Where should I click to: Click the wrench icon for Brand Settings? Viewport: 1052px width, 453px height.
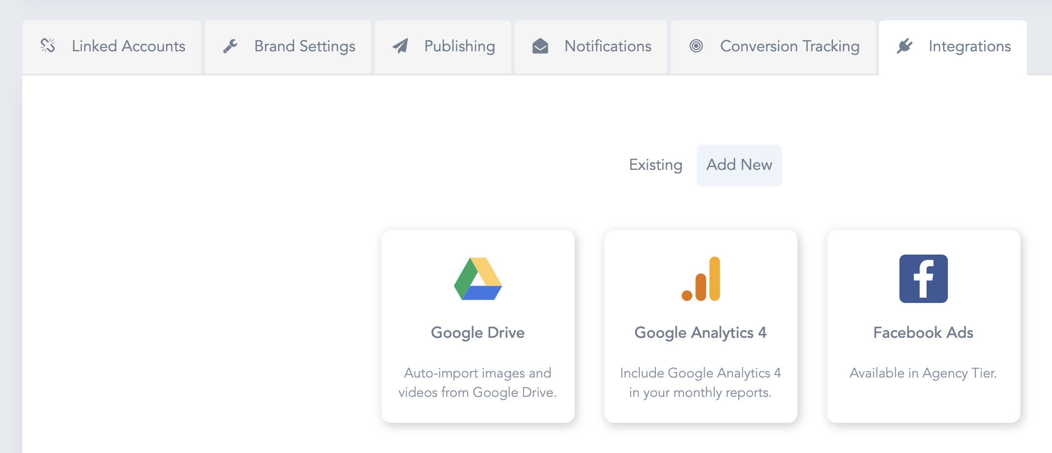pos(230,46)
